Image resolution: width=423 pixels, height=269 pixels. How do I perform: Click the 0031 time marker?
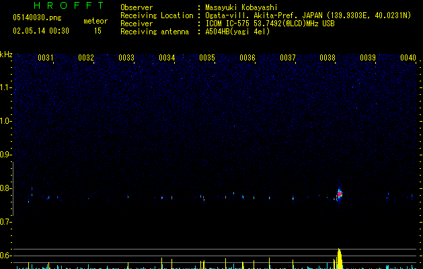click(x=45, y=58)
